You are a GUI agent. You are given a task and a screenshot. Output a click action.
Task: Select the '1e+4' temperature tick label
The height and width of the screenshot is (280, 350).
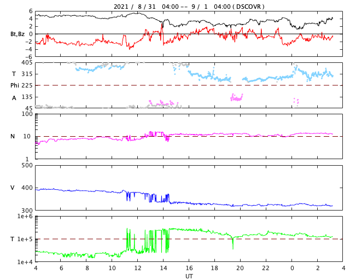[25, 262]
